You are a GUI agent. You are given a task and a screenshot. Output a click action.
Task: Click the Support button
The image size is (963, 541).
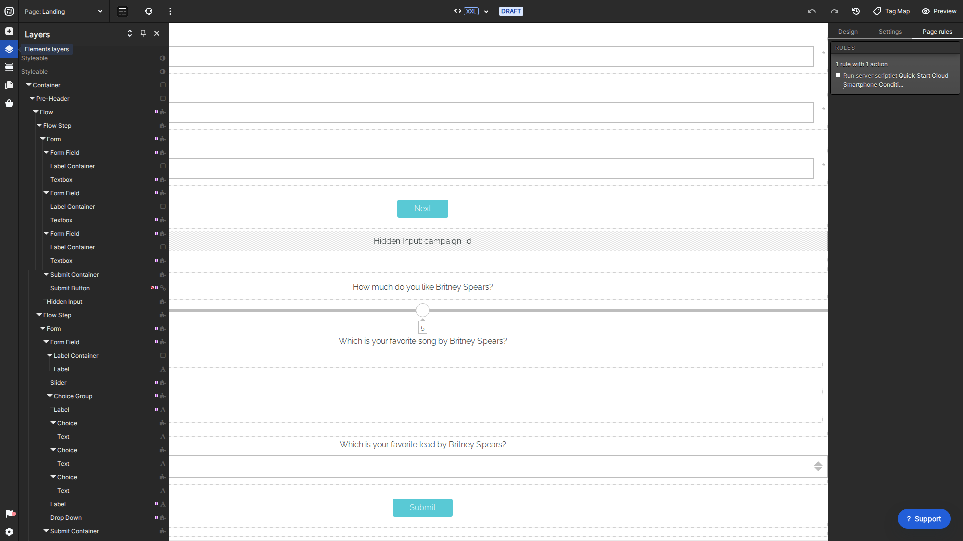pyautogui.click(x=924, y=519)
